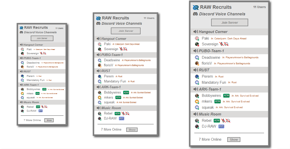Click Sovereign's deafened headphones icon, medium widget

tap(125, 49)
